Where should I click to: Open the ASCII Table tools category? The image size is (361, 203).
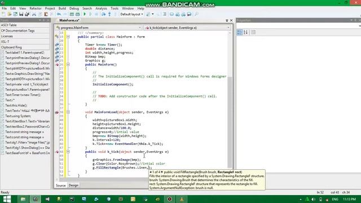25,25
